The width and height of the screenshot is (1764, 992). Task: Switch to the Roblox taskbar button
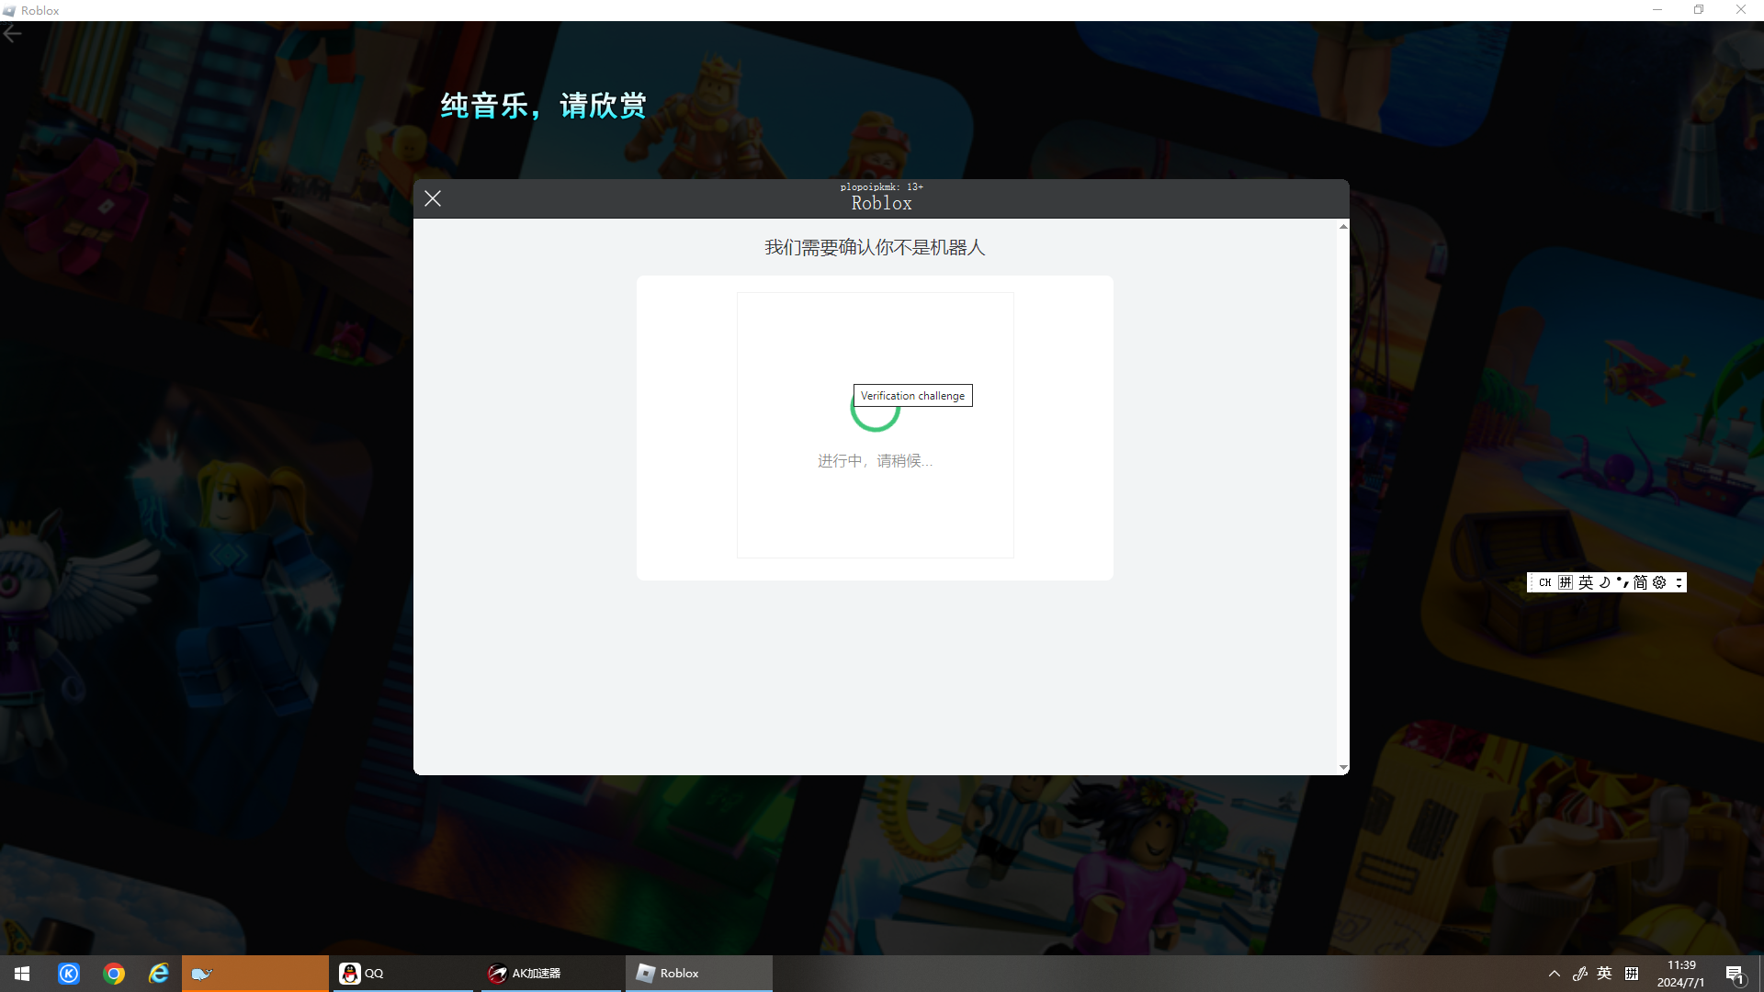(x=699, y=974)
